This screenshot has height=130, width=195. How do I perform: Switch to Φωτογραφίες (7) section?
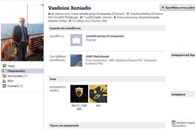17,76
